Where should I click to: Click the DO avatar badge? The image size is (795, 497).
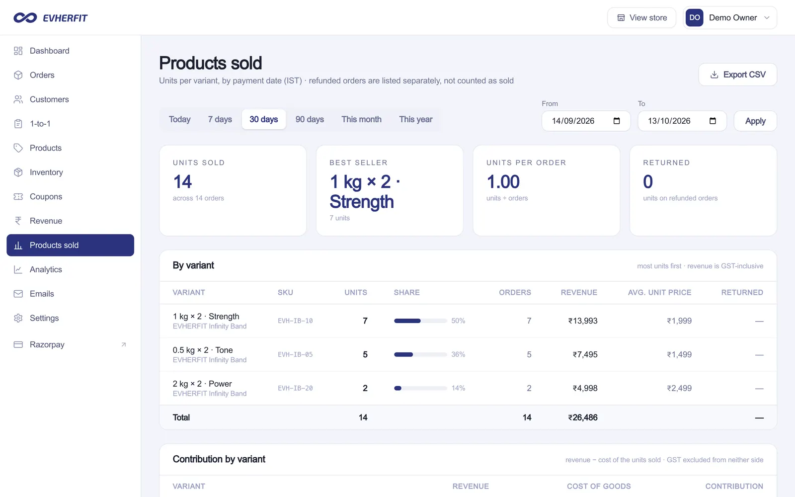click(695, 17)
